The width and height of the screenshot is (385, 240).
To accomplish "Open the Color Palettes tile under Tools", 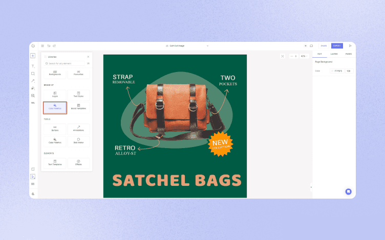I will [55, 141].
